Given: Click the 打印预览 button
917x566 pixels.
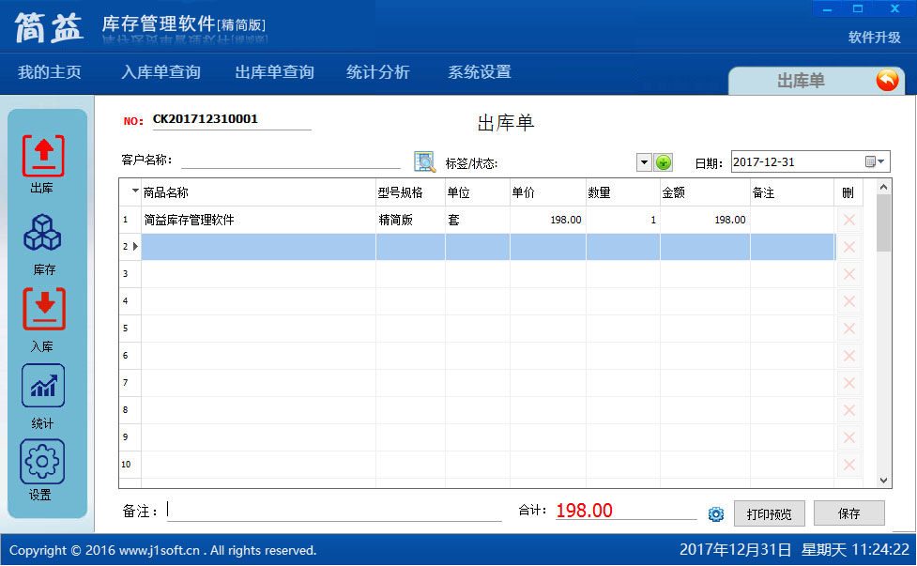Looking at the screenshot, I should click(x=769, y=513).
